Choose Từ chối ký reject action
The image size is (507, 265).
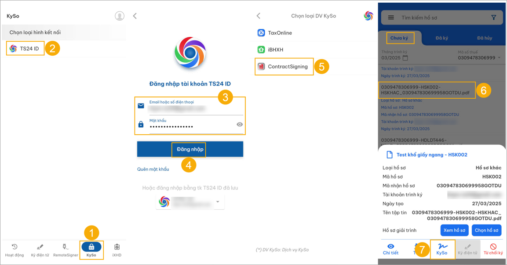click(x=493, y=249)
